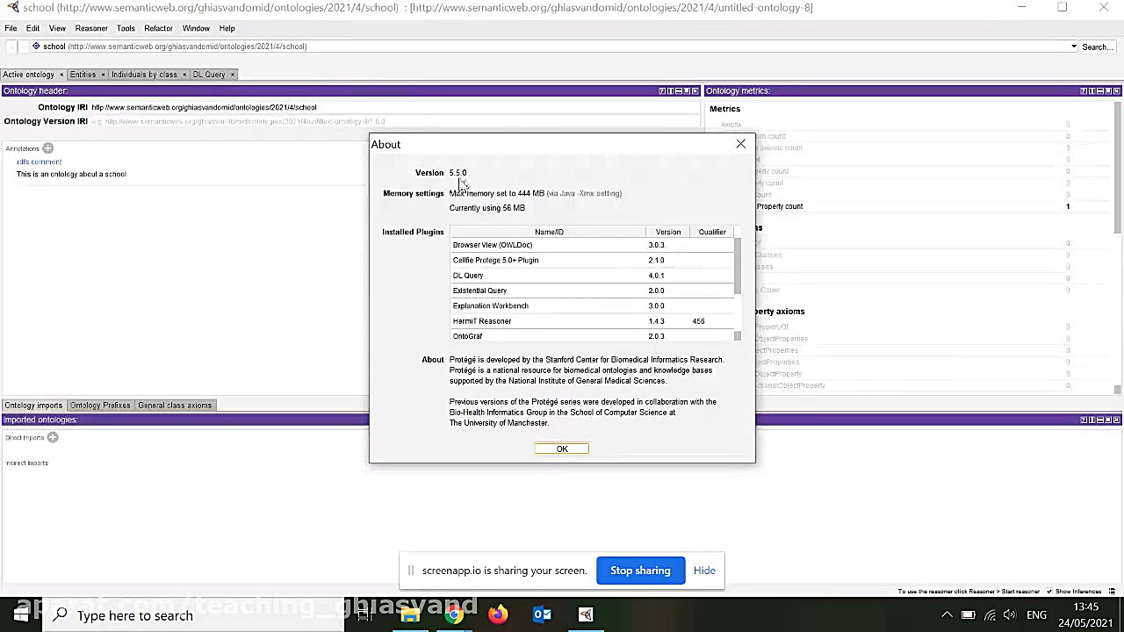Select the HermiT Reasoner plugin row
The height and width of the screenshot is (632, 1124).
(592, 321)
